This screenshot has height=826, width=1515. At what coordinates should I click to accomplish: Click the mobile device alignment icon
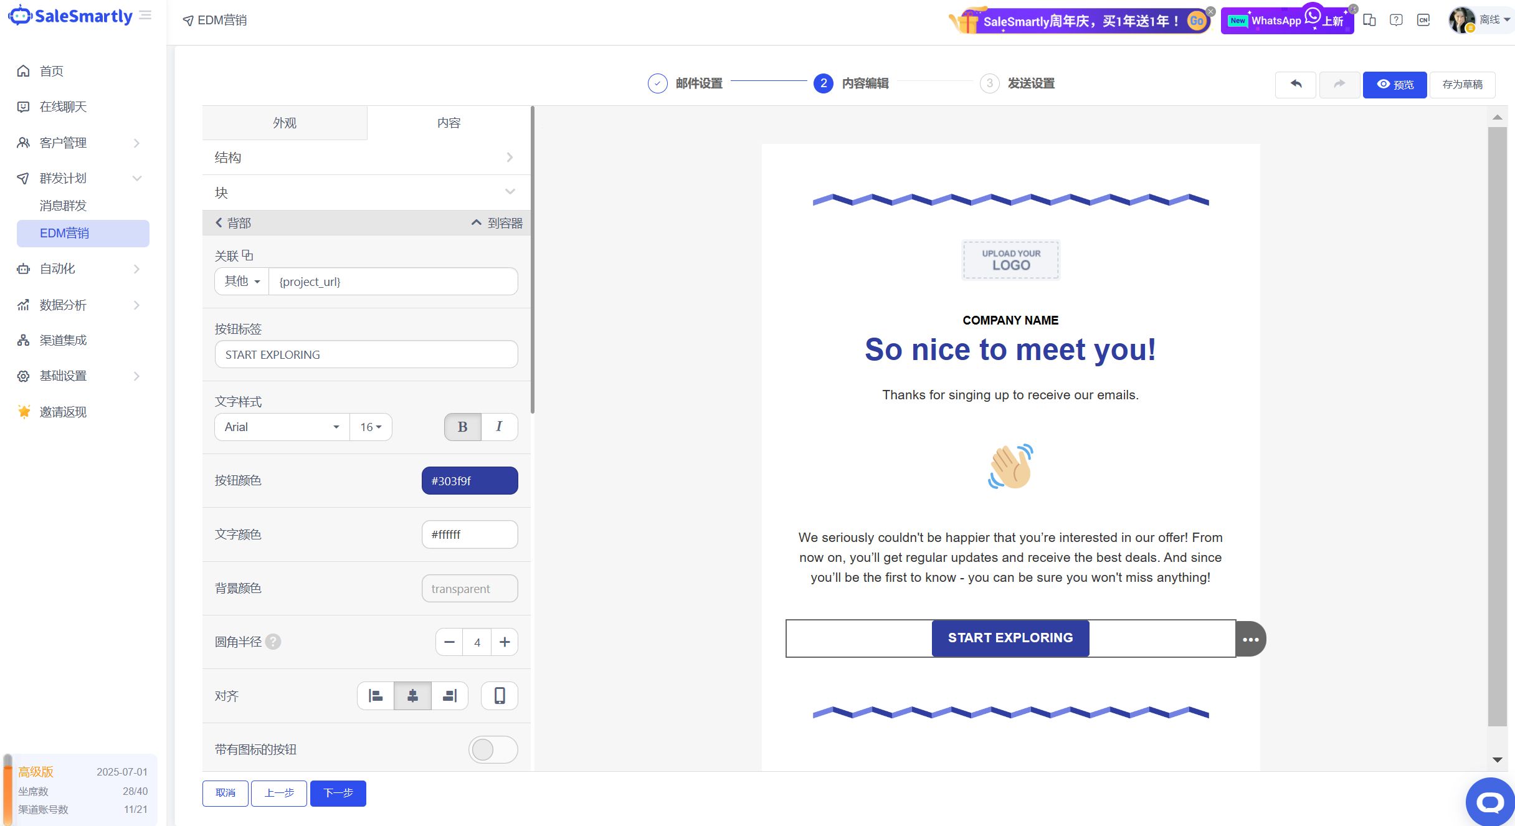point(500,696)
